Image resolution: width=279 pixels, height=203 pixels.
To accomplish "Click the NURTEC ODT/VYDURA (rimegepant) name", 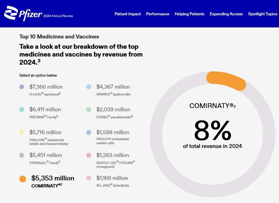I will [116, 164].
